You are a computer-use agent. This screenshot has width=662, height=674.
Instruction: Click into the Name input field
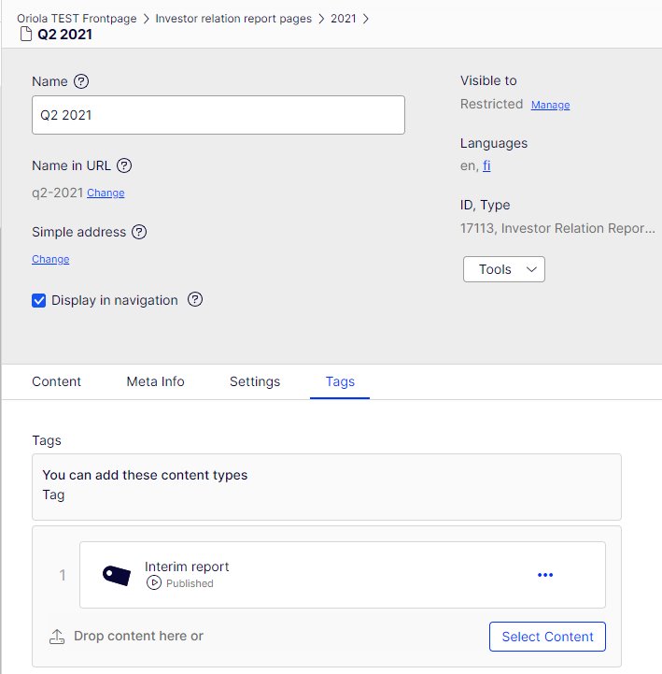point(218,115)
